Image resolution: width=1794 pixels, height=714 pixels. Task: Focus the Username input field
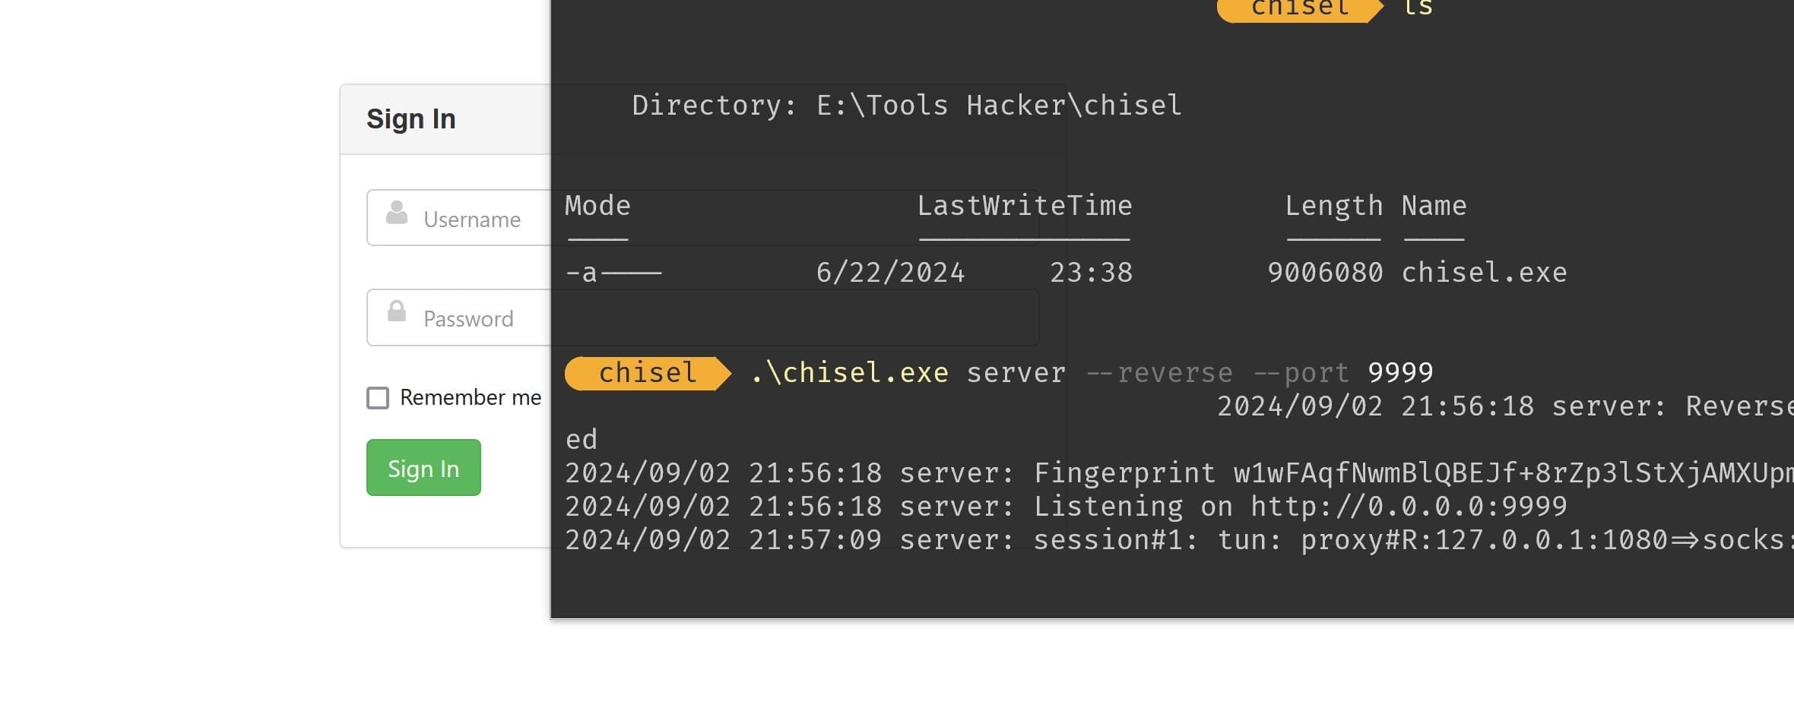(x=458, y=217)
